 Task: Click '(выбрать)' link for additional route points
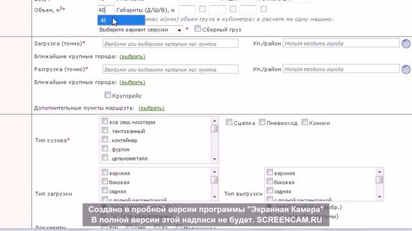[151, 108]
